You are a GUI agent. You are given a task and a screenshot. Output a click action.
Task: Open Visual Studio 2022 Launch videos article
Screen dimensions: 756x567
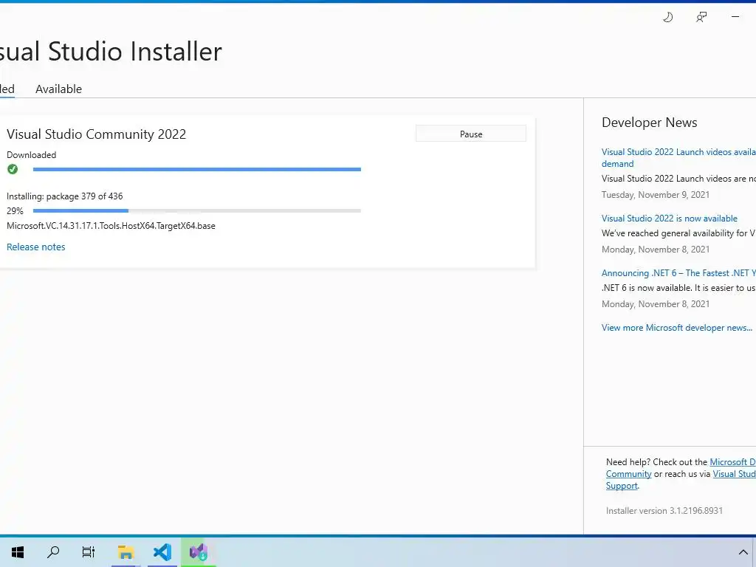[x=678, y=158]
